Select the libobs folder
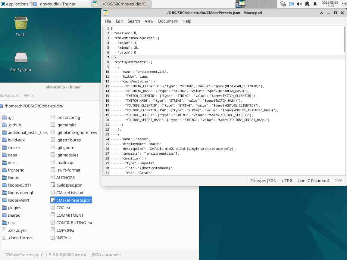347x260 pixels. (11, 178)
